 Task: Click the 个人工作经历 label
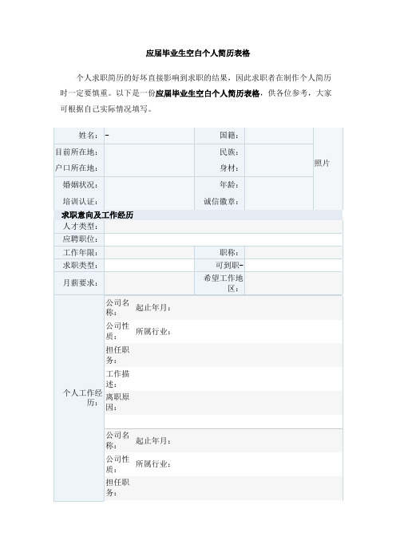pos(82,397)
